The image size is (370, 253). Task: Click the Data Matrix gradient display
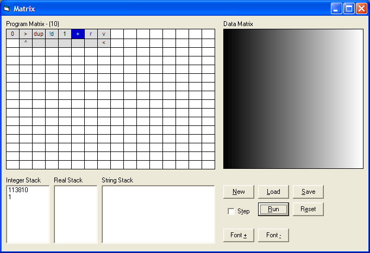point(293,98)
